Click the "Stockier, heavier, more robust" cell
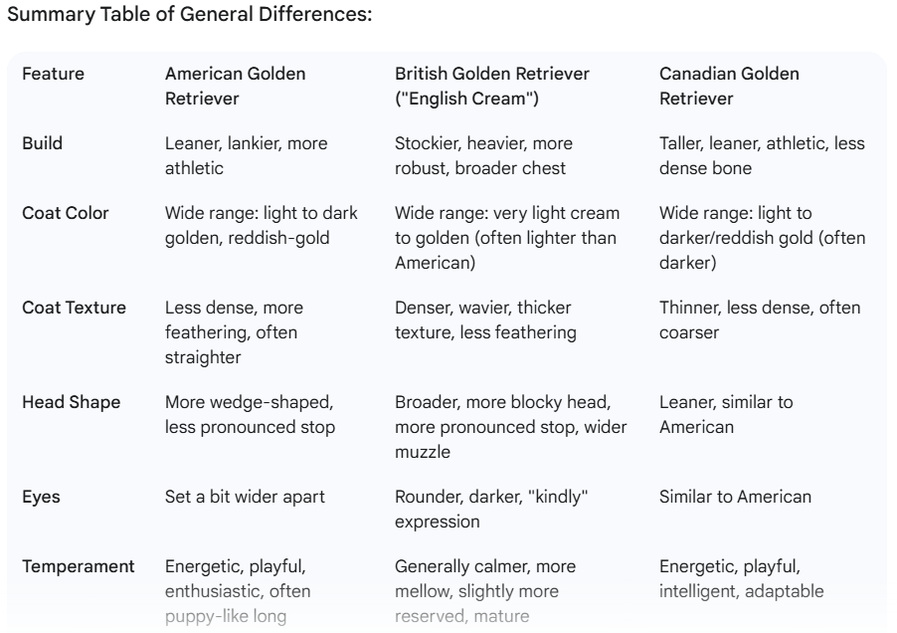This screenshot has height=633, width=897. pyautogui.click(x=493, y=155)
